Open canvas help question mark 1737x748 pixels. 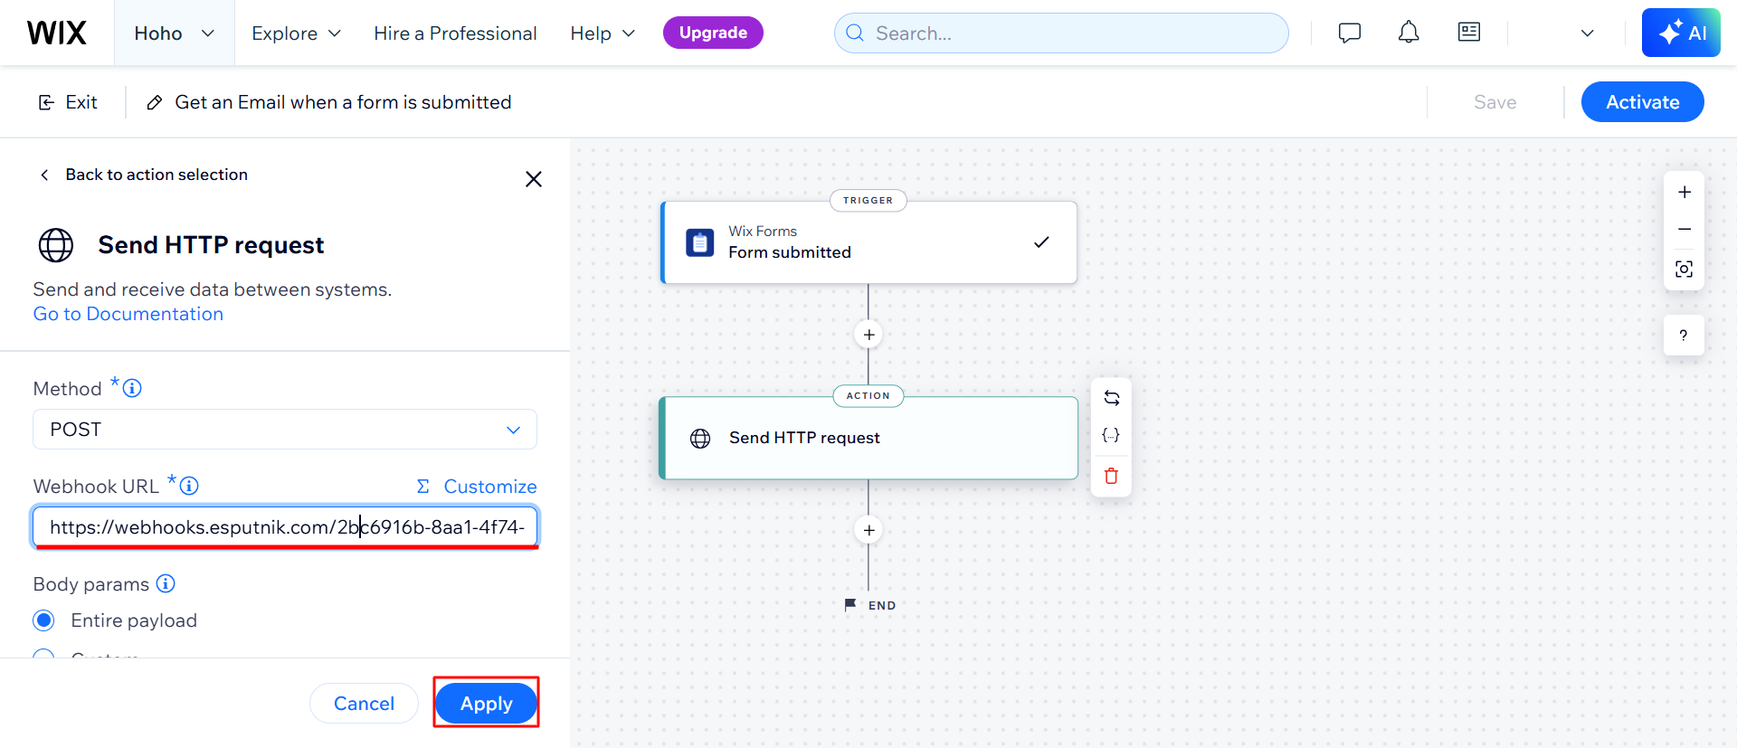point(1684,336)
